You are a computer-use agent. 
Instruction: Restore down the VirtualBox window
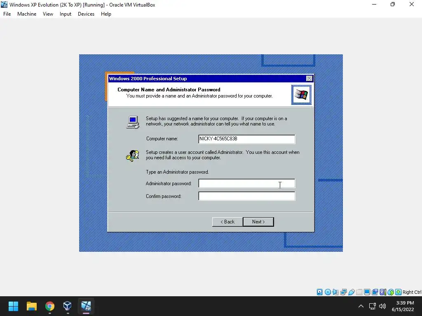click(x=393, y=4)
